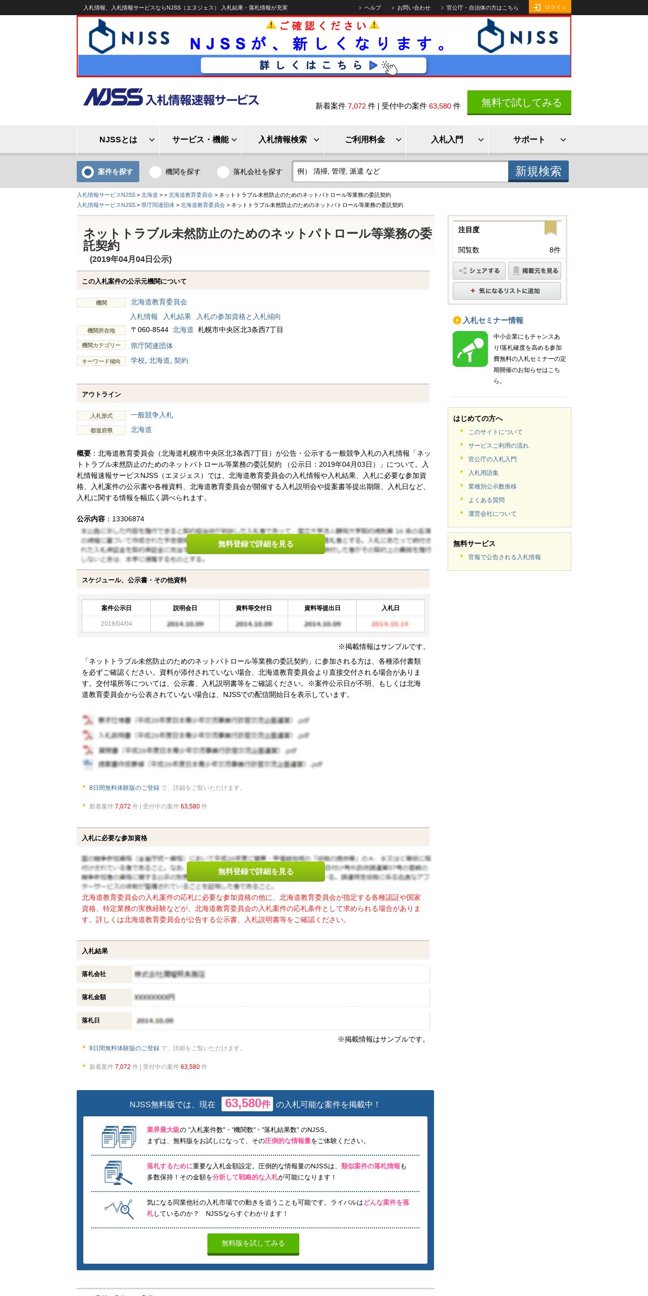Screen dimensions: 648x1296
Task: Open 入札用語集 sidebar link
Action: [x=483, y=473]
